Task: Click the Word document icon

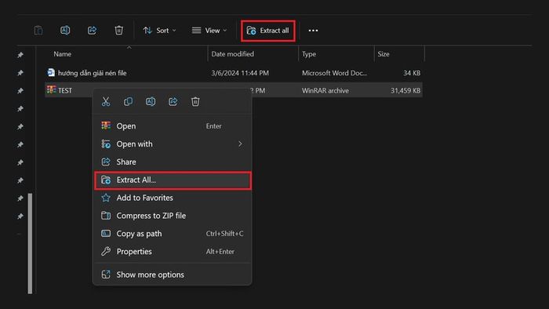Action: 51,72
